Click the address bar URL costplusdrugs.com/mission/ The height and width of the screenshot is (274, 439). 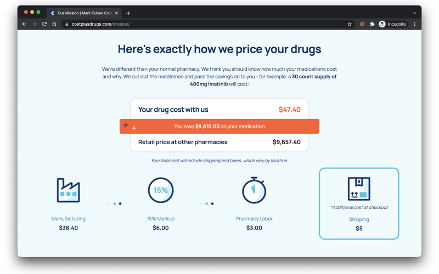coord(100,24)
